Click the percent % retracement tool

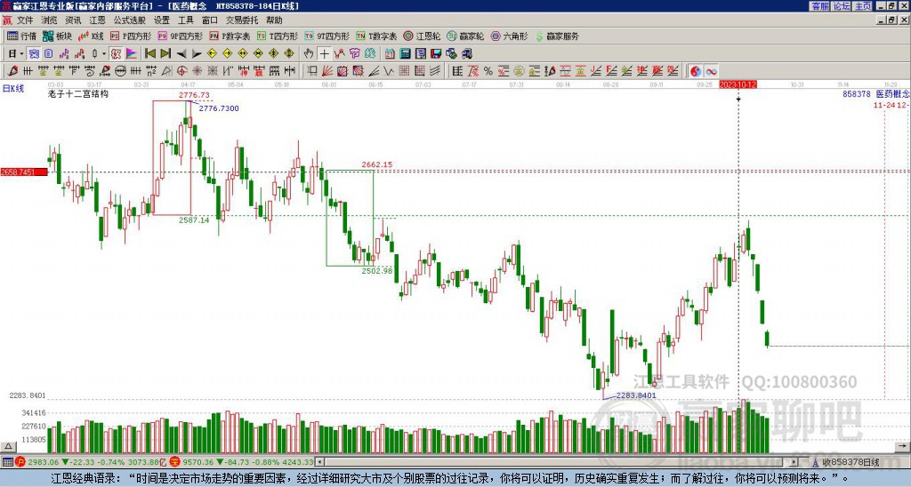[x=488, y=71]
